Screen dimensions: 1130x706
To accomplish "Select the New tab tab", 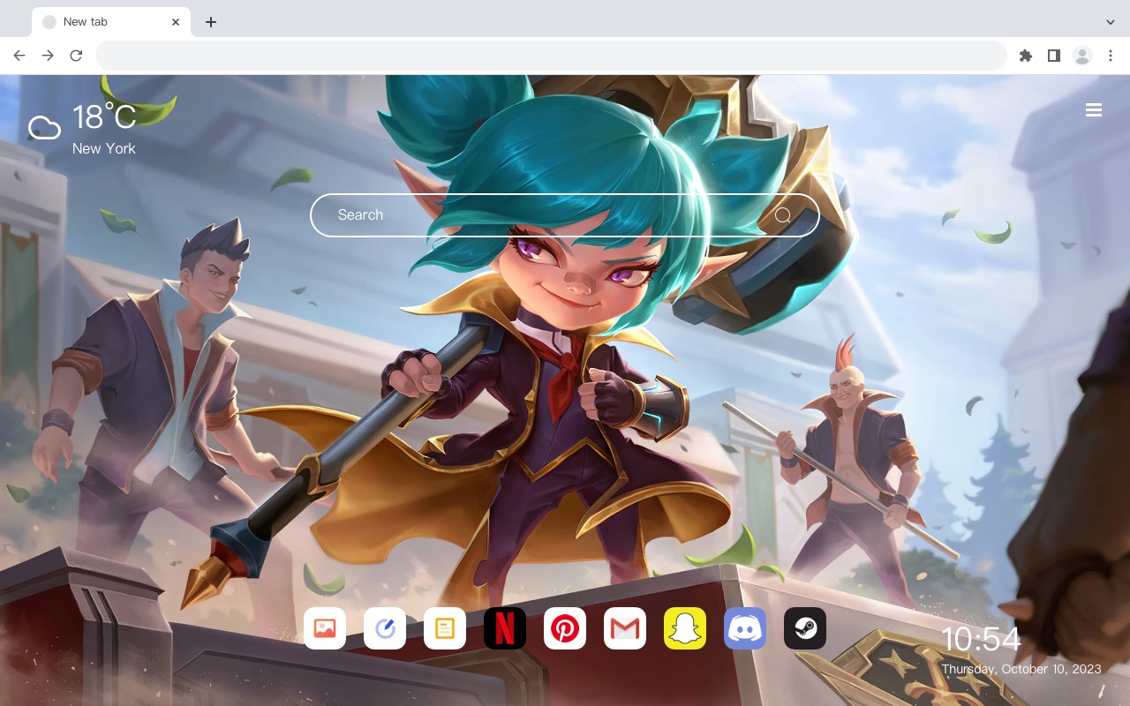I will pyautogui.click(x=111, y=22).
